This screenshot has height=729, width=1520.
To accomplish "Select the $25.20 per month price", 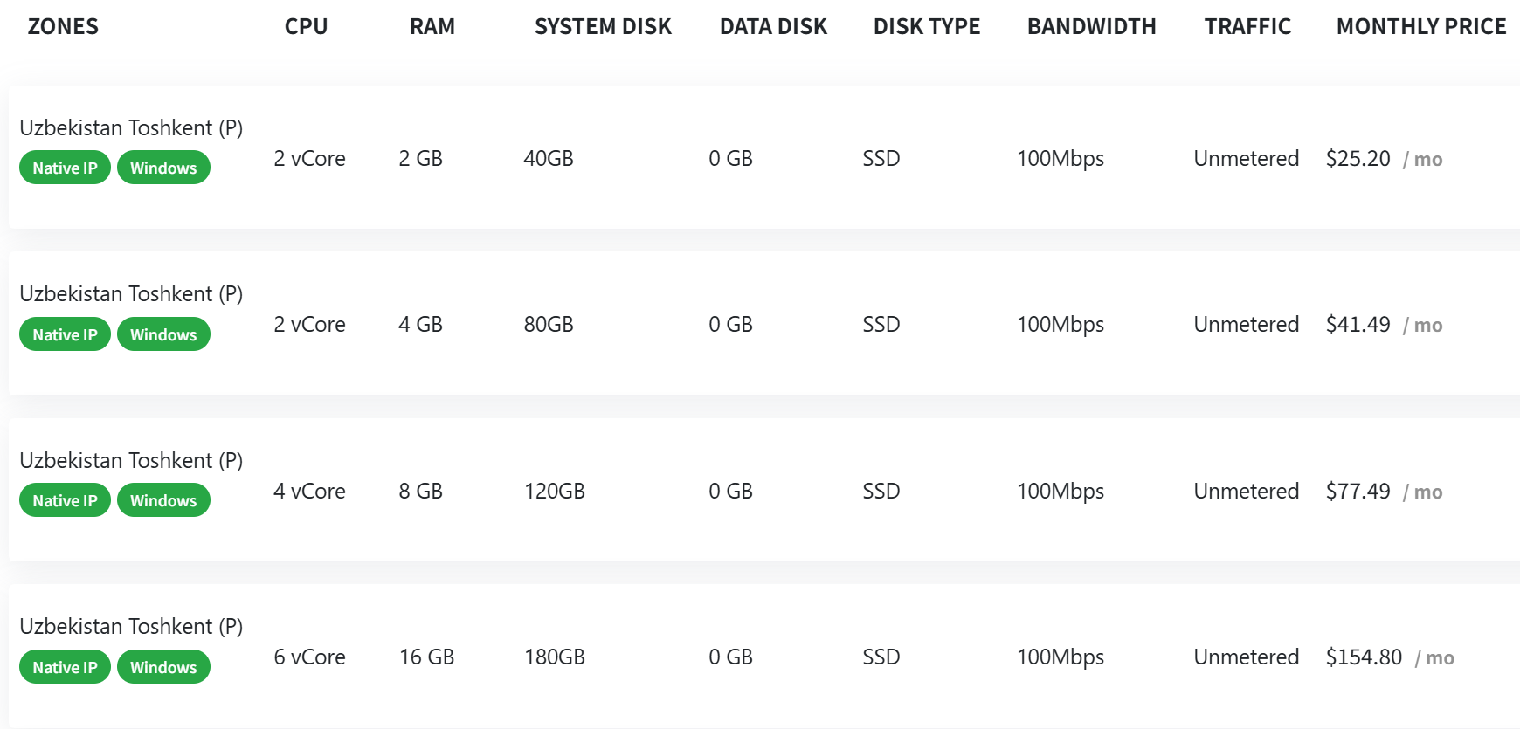I will 1358,159.
